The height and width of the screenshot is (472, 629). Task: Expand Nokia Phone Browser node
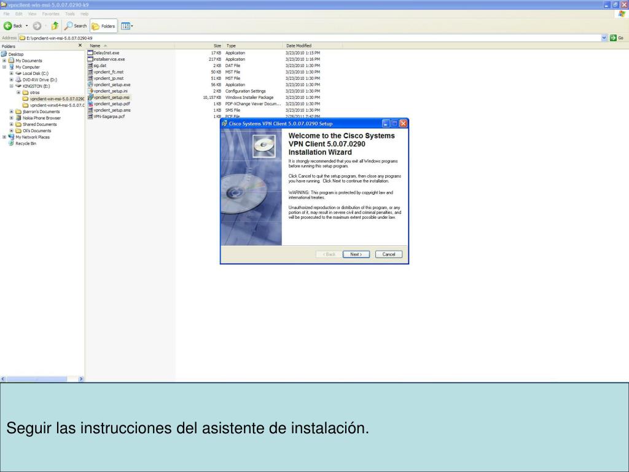click(x=12, y=118)
